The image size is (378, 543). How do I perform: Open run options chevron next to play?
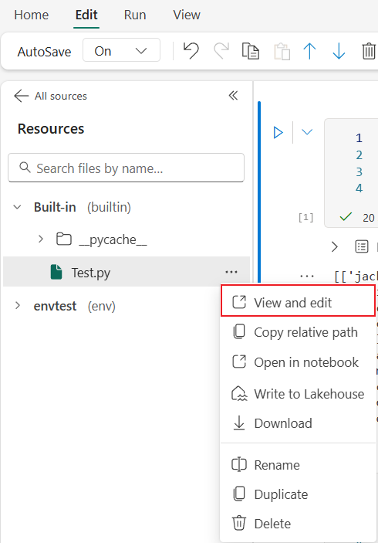(x=307, y=132)
